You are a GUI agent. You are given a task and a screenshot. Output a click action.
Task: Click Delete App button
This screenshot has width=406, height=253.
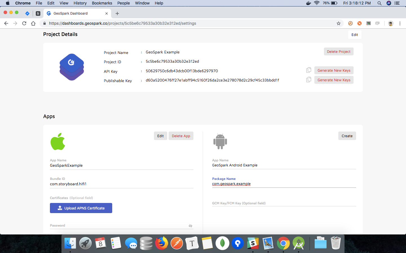[x=181, y=136]
